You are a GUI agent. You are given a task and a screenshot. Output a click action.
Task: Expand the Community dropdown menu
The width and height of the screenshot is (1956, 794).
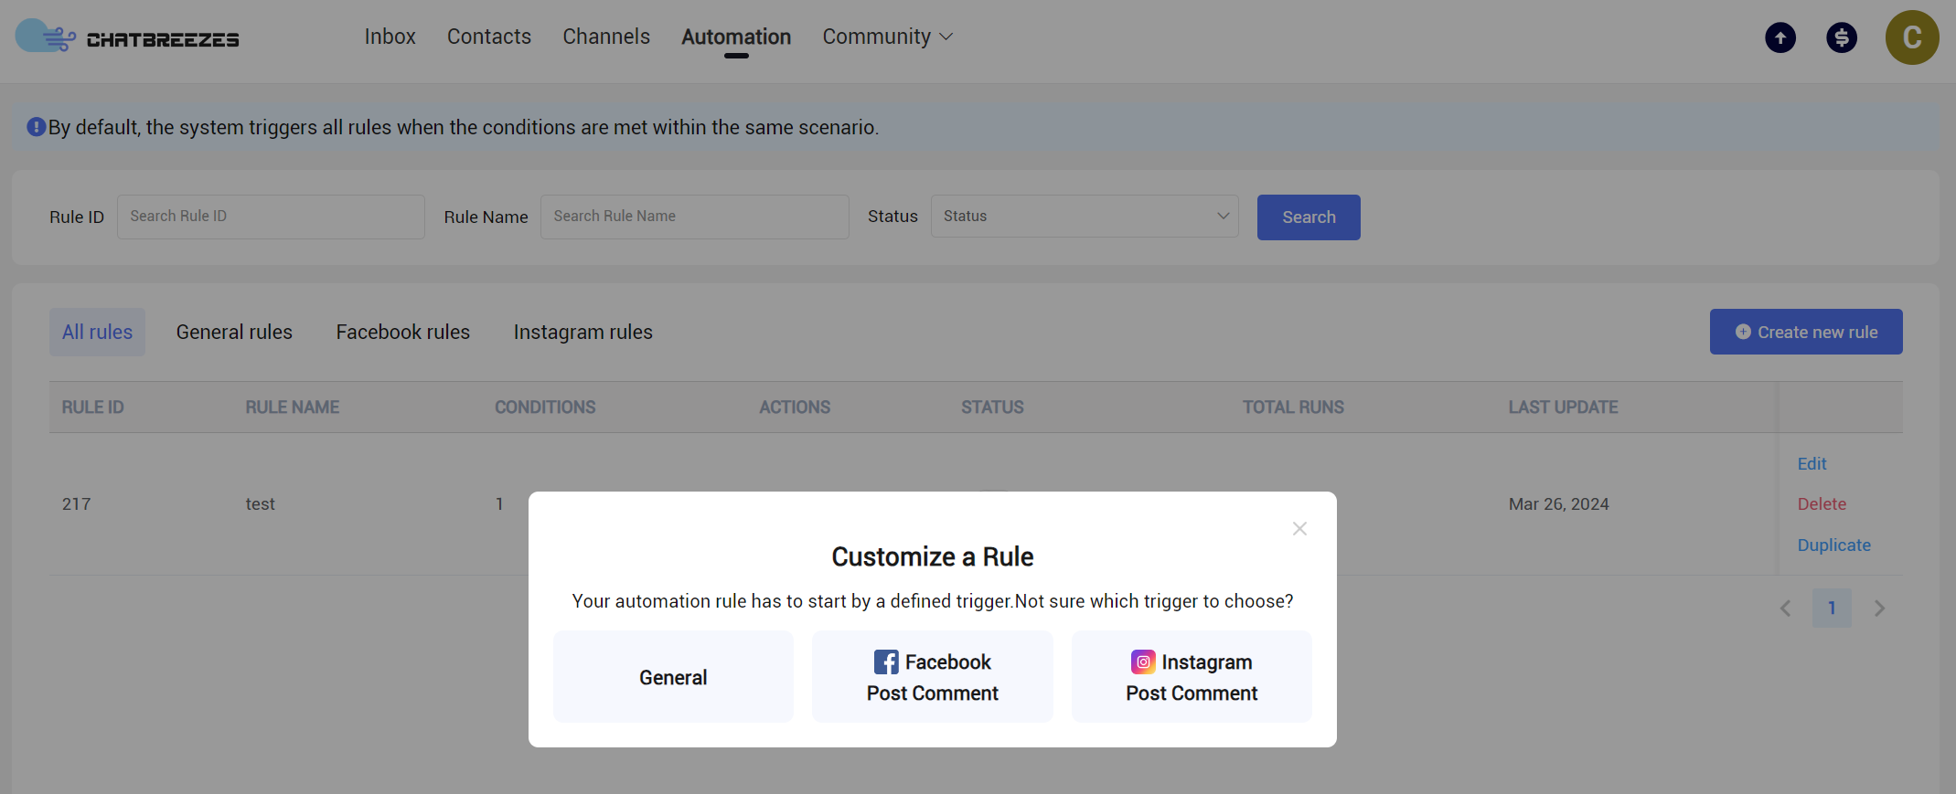coord(887,37)
